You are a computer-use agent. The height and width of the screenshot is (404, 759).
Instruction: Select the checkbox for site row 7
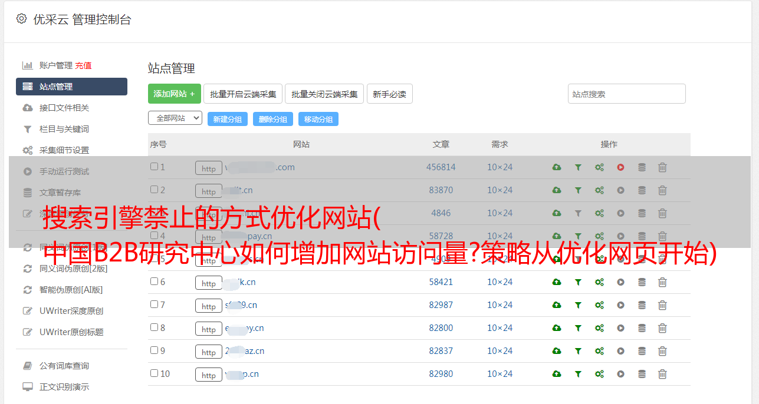click(x=154, y=304)
